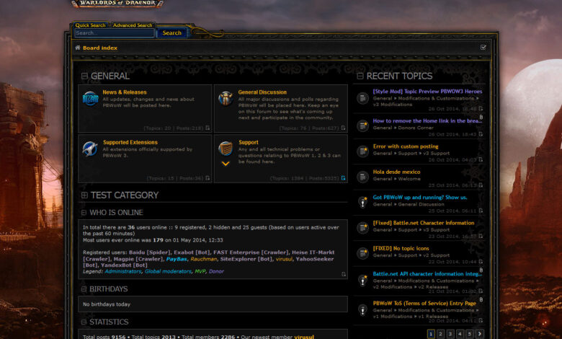Expand the TEST CATEGORY section
Image resolution: width=562 pixels, height=339 pixels.
pyautogui.click(x=84, y=195)
